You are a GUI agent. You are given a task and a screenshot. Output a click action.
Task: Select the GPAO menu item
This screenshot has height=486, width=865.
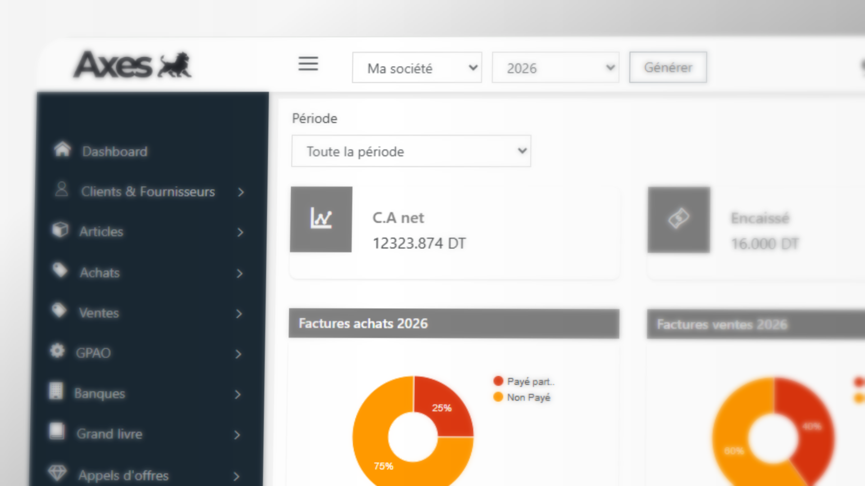click(x=93, y=353)
